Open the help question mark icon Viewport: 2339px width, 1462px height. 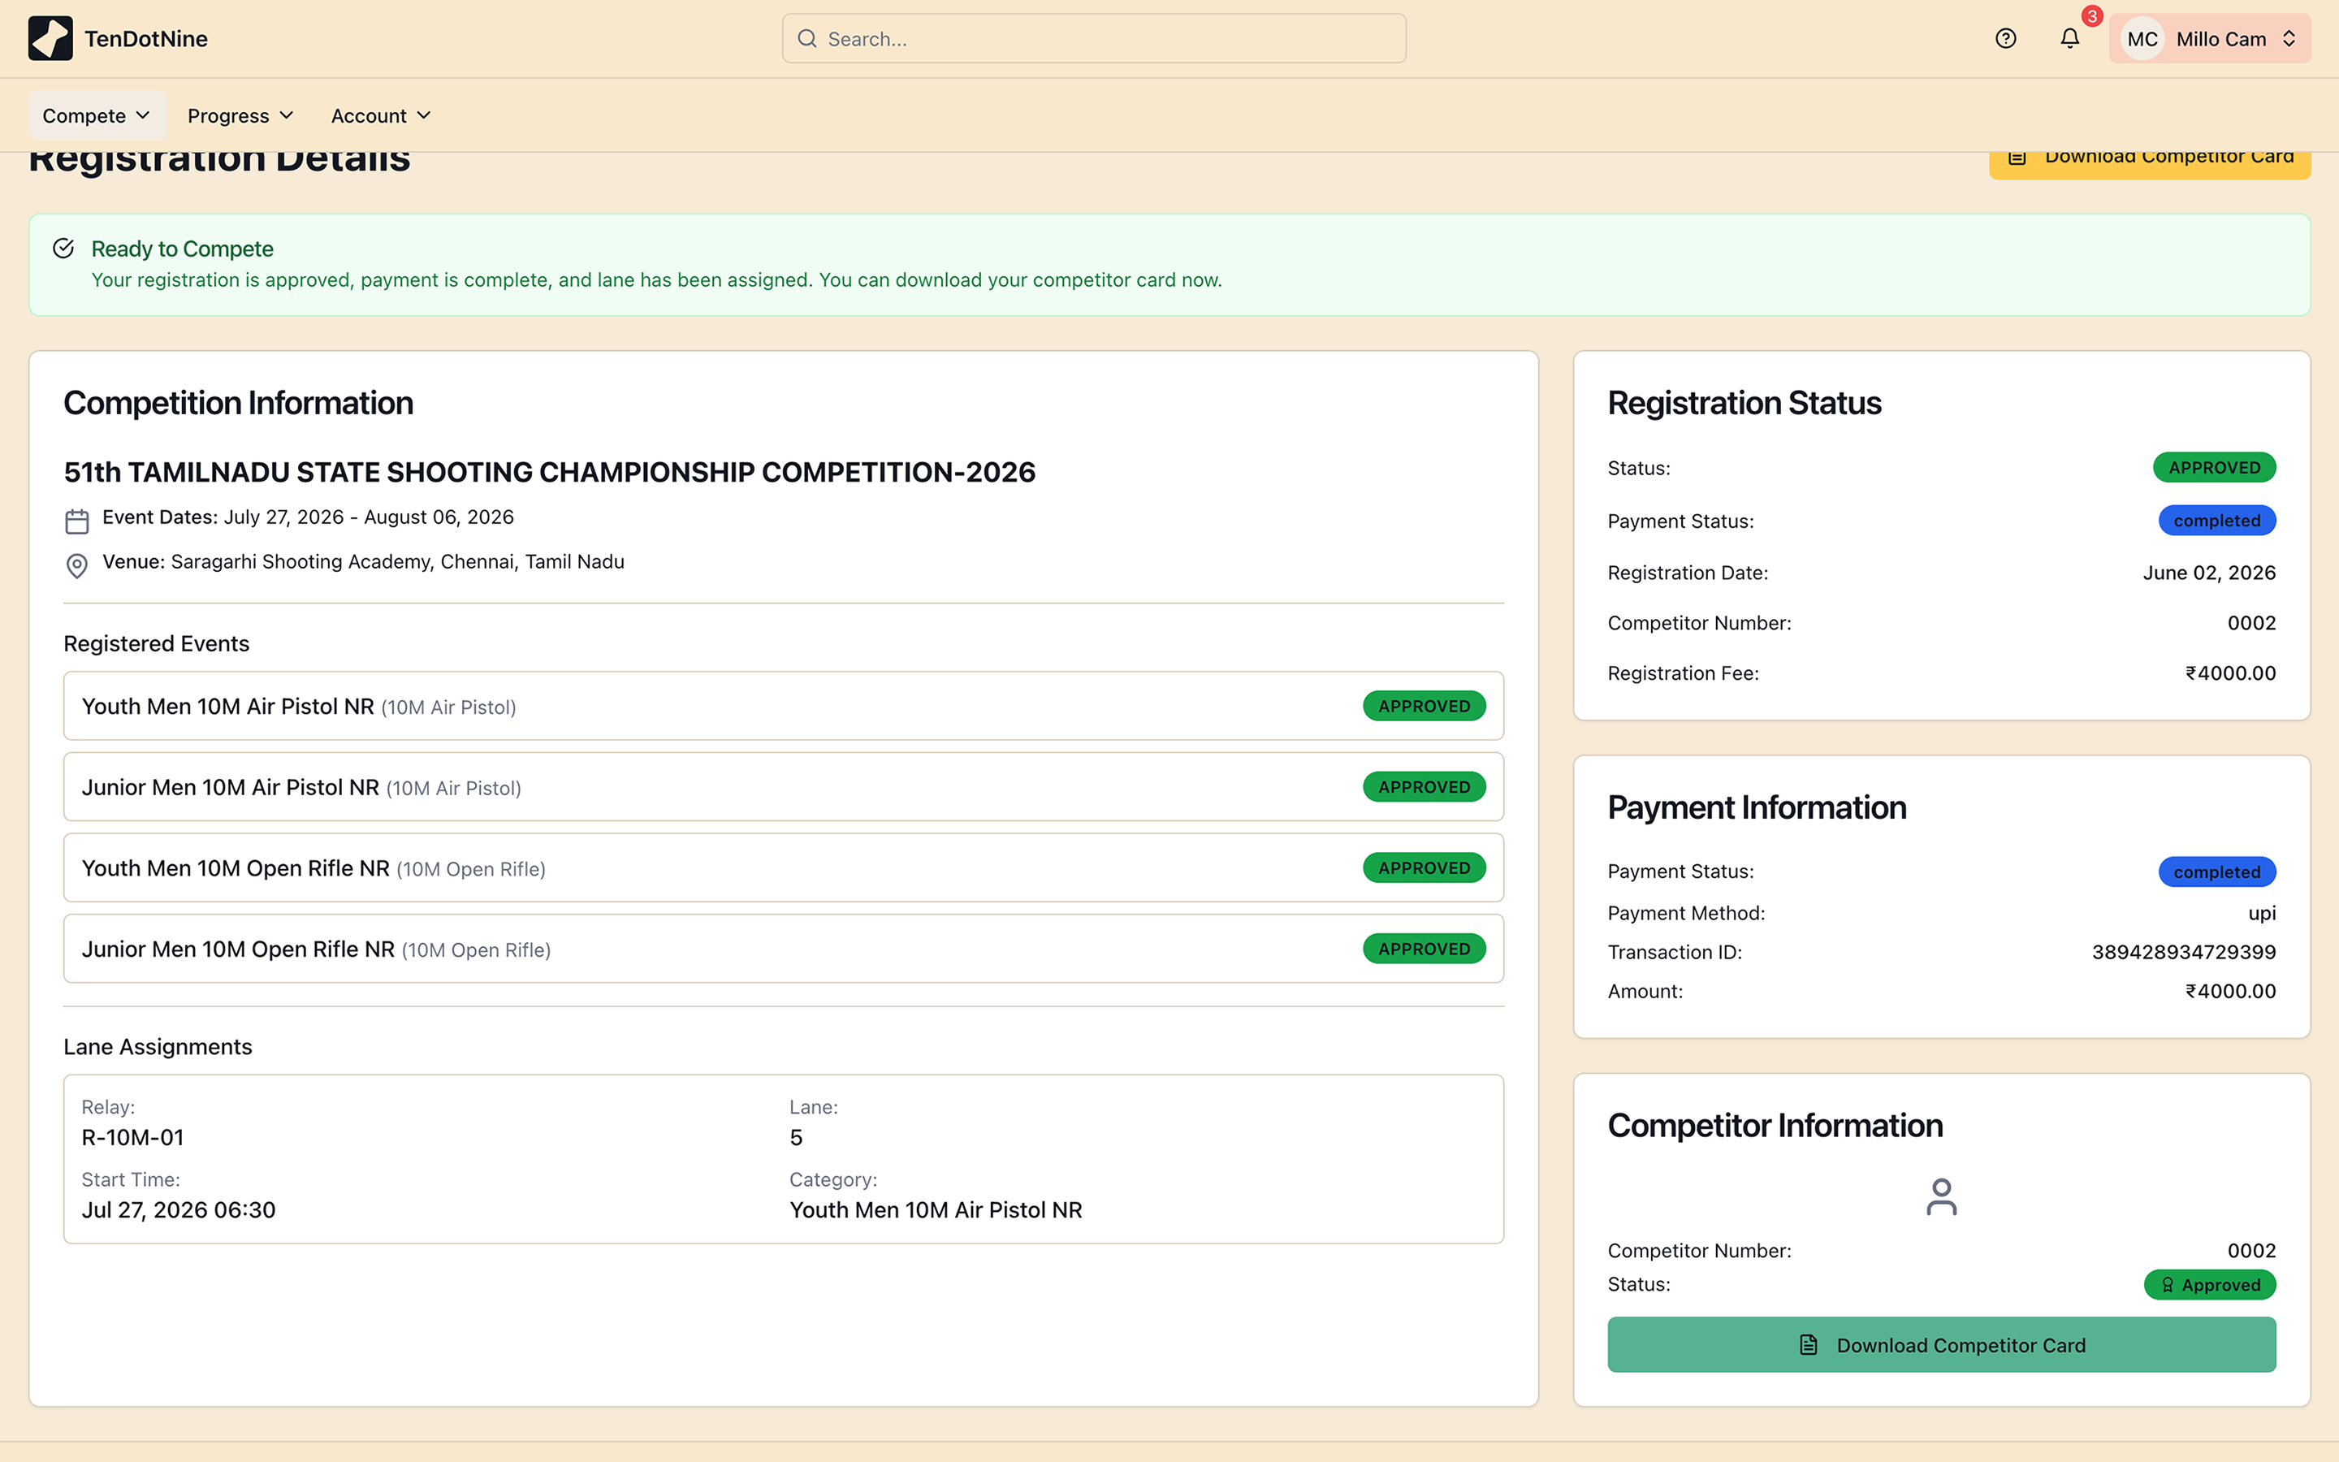2005,39
